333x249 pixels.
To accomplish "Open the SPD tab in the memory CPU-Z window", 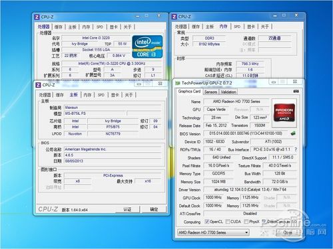I will (x=237, y=27).
